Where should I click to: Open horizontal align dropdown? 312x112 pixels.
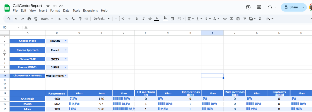(x=190, y=19)
